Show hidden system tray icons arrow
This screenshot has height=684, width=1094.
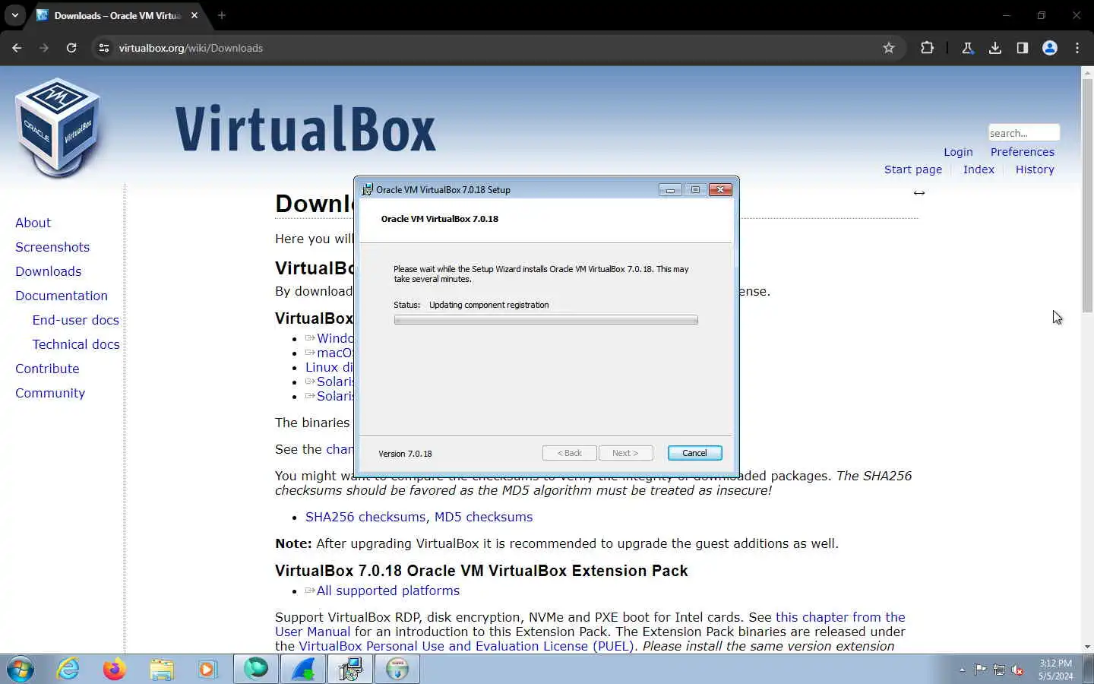pyautogui.click(x=962, y=670)
